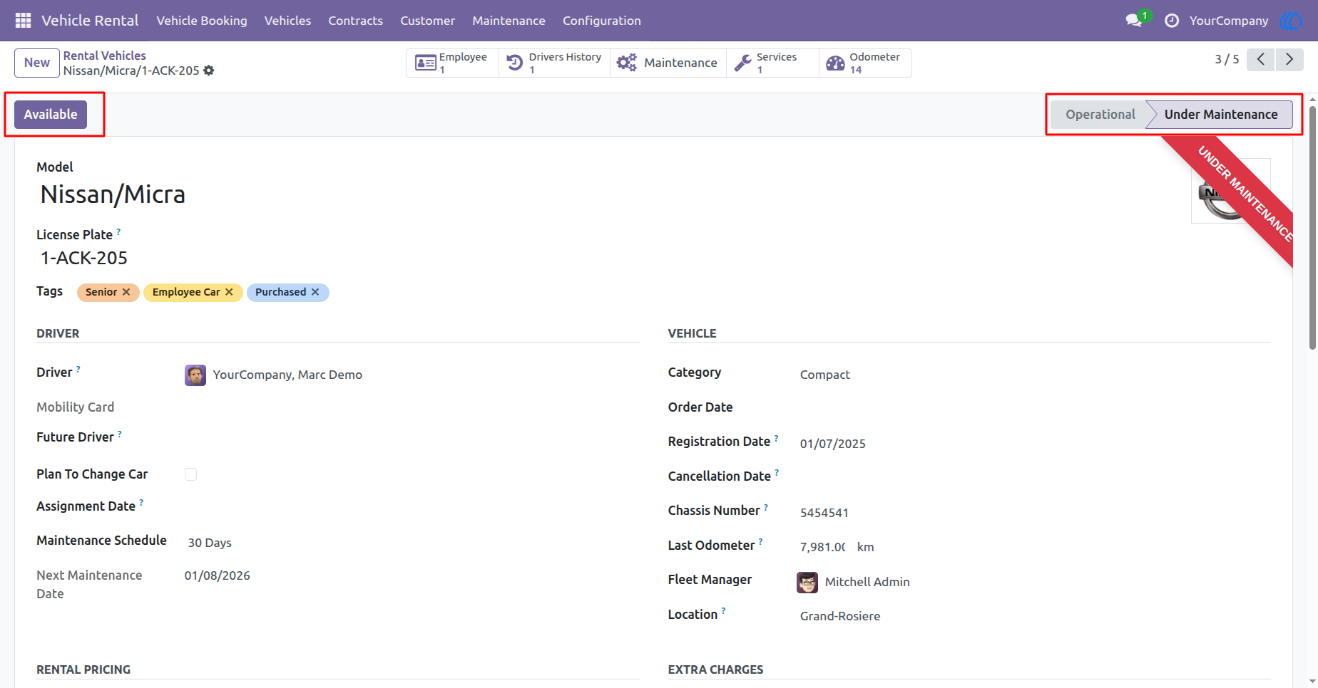Open the Odometer stat button
Image resolution: width=1318 pixels, height=688 pixels.
(x=865, y=63)
